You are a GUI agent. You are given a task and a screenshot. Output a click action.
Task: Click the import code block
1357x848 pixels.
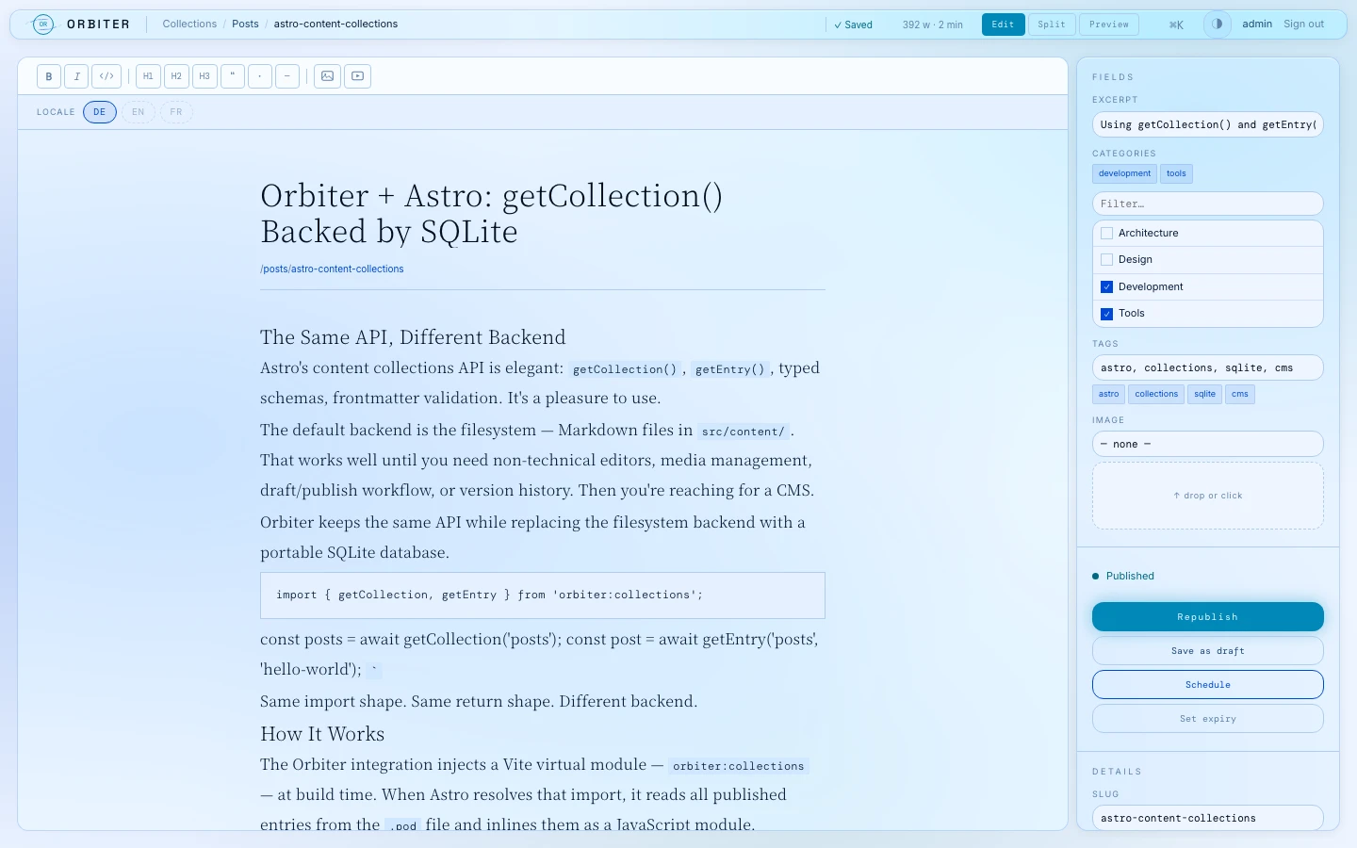tap(543, 595)
